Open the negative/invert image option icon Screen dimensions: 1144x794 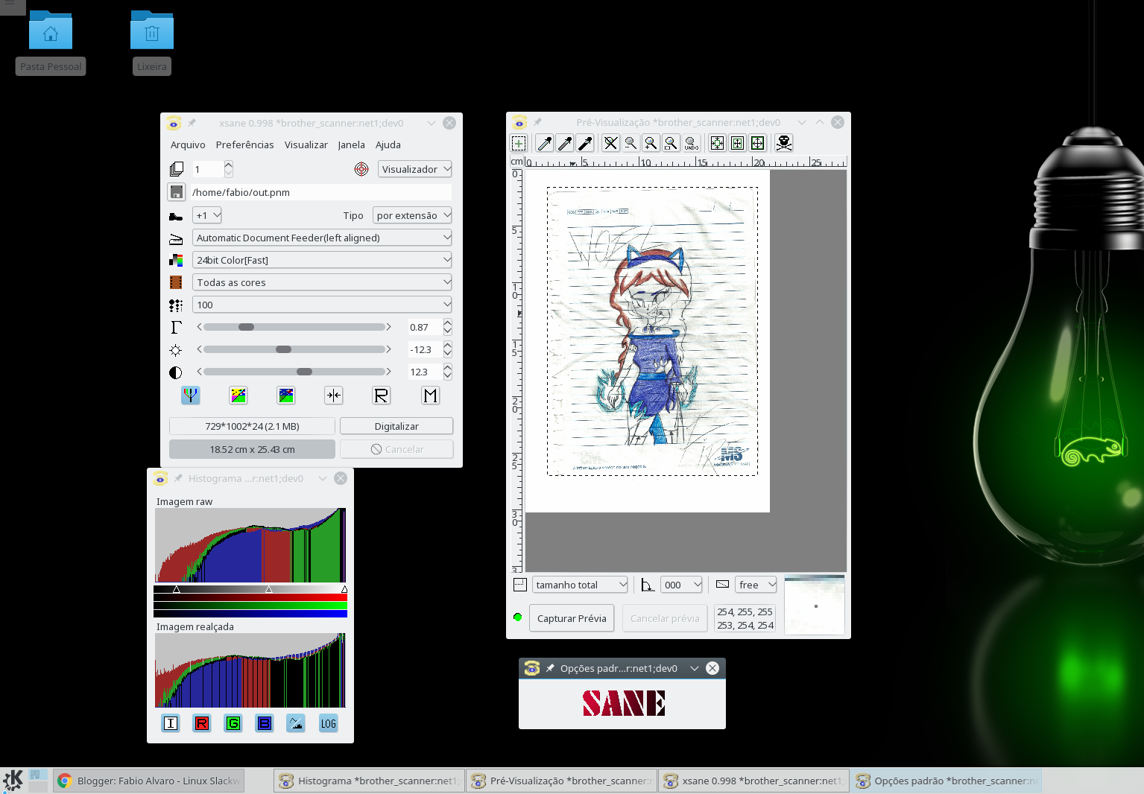click(x=238, y=395)
